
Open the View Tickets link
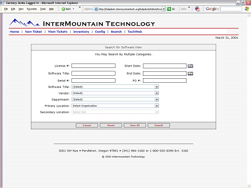pyautogui.click(x=58, y=32)
